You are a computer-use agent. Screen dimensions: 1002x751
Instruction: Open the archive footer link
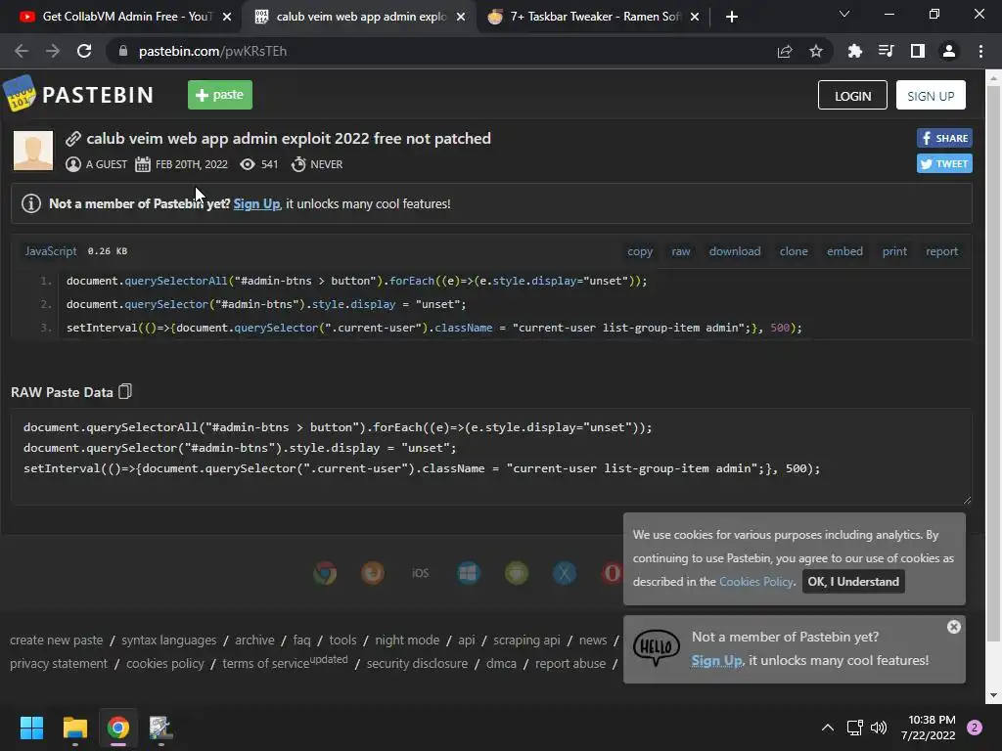[x=254, y=640]
